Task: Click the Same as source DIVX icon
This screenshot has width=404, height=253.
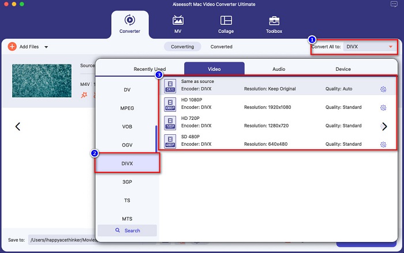Action: (x=170, y=86)
